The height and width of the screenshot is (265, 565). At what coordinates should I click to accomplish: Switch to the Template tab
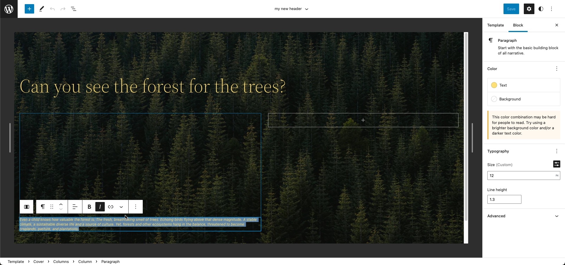495,25
